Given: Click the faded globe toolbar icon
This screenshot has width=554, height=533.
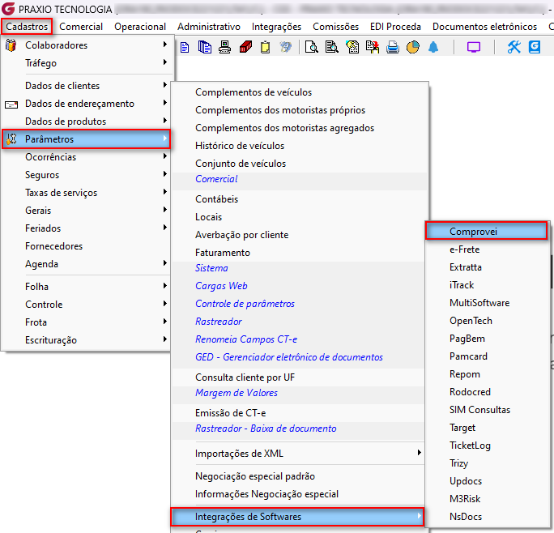Looking at the screenshot, I should tap(285, 47).
